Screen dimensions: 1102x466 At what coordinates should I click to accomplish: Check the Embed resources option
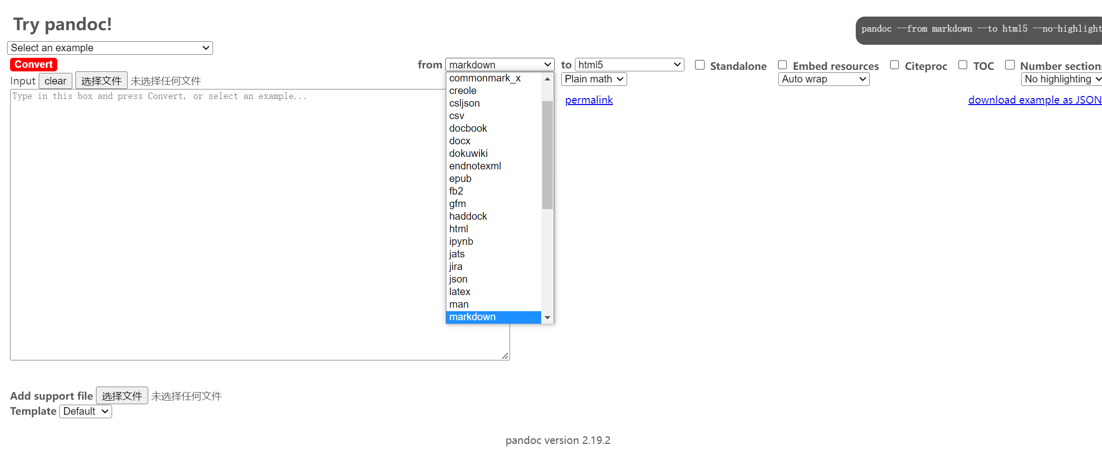(782, 64)
